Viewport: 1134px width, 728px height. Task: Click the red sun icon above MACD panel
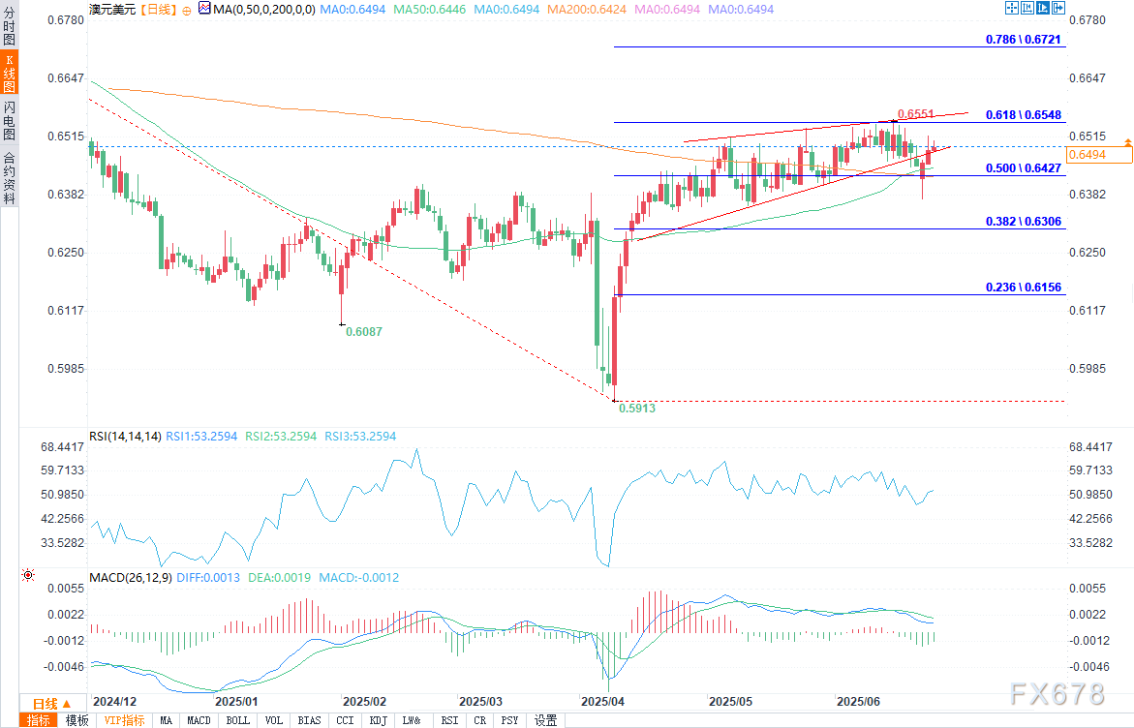(27, 576)
